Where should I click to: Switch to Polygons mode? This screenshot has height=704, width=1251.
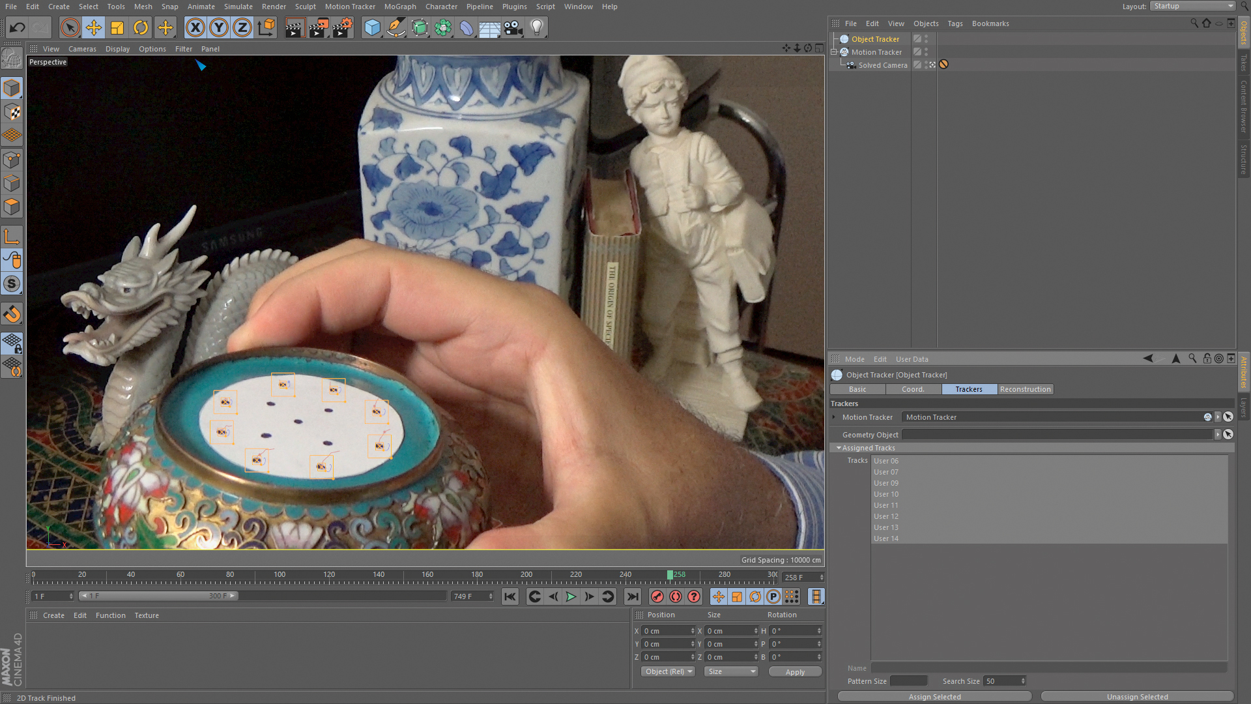[12, 207]
